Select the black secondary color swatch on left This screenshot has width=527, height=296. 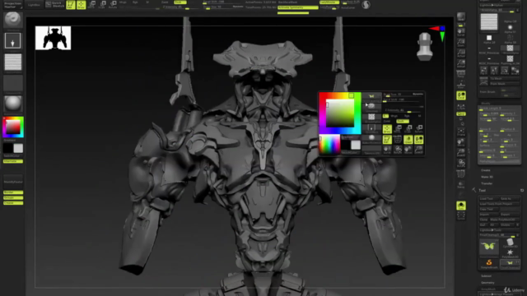tap(8, 148)
